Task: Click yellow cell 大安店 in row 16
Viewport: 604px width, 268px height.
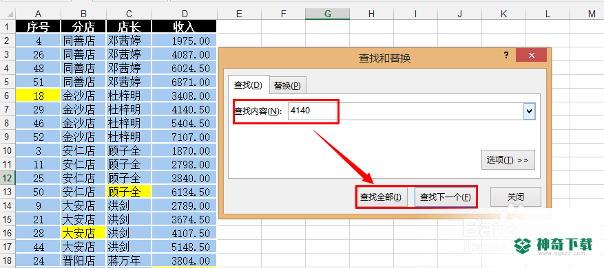Action: click(x=83, y=233)
